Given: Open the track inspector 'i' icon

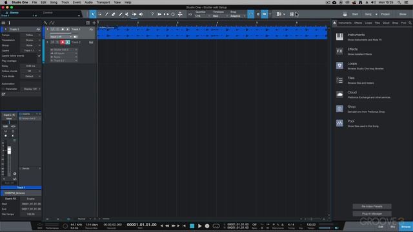Looking at the screenshot, I should pos(9,23).
